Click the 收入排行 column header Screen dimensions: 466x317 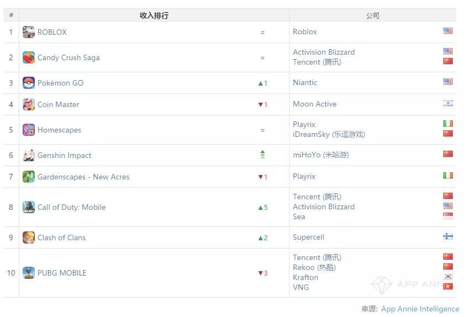(154, 15)
